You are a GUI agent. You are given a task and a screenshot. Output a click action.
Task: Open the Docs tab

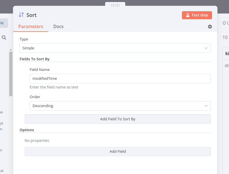click(58, 27)
